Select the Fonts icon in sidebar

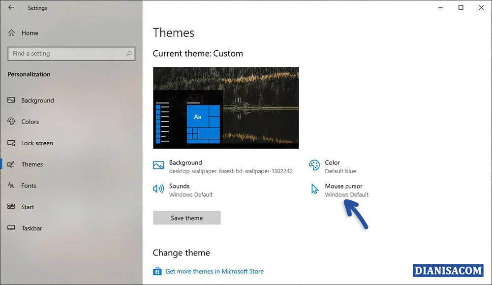11,186
